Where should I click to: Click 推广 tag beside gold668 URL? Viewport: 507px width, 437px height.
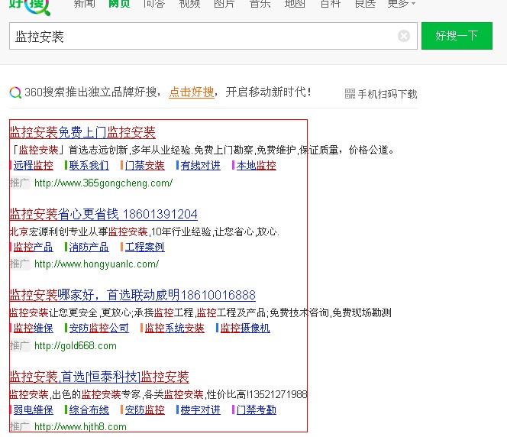tap(20, 345)
